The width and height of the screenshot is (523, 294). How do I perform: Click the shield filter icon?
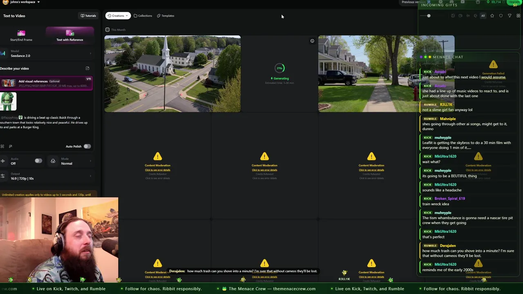501,16
